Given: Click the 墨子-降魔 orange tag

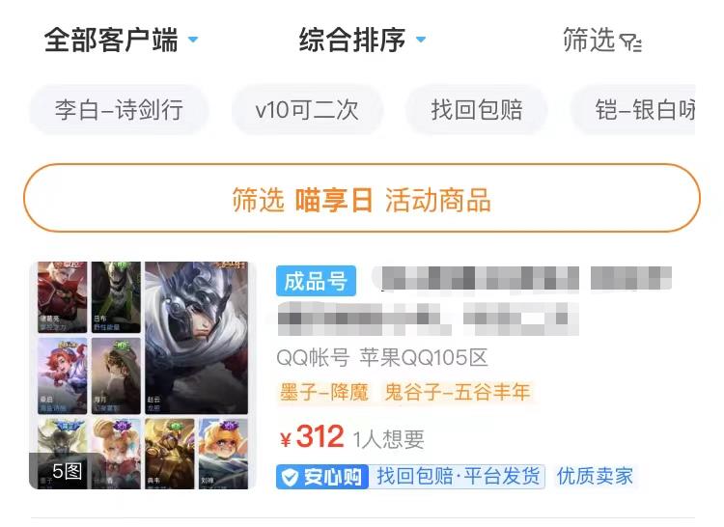Looking at the screenshot, I should coord(324,392).
